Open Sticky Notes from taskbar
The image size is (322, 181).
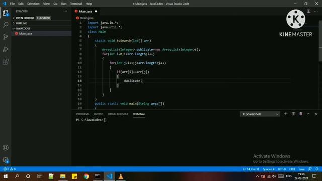[74, 176]
